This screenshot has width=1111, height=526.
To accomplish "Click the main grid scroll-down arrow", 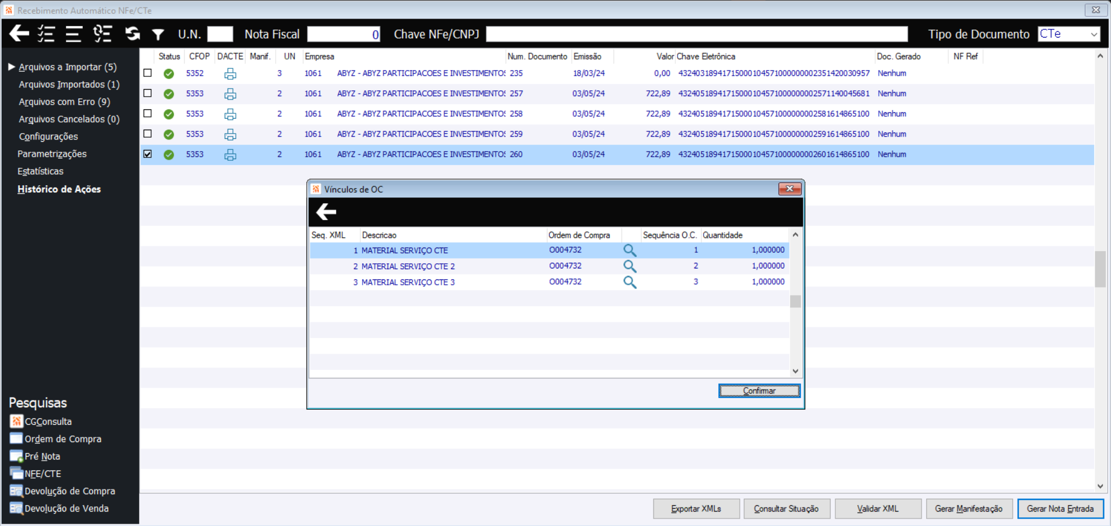I will coord(1100,487).
